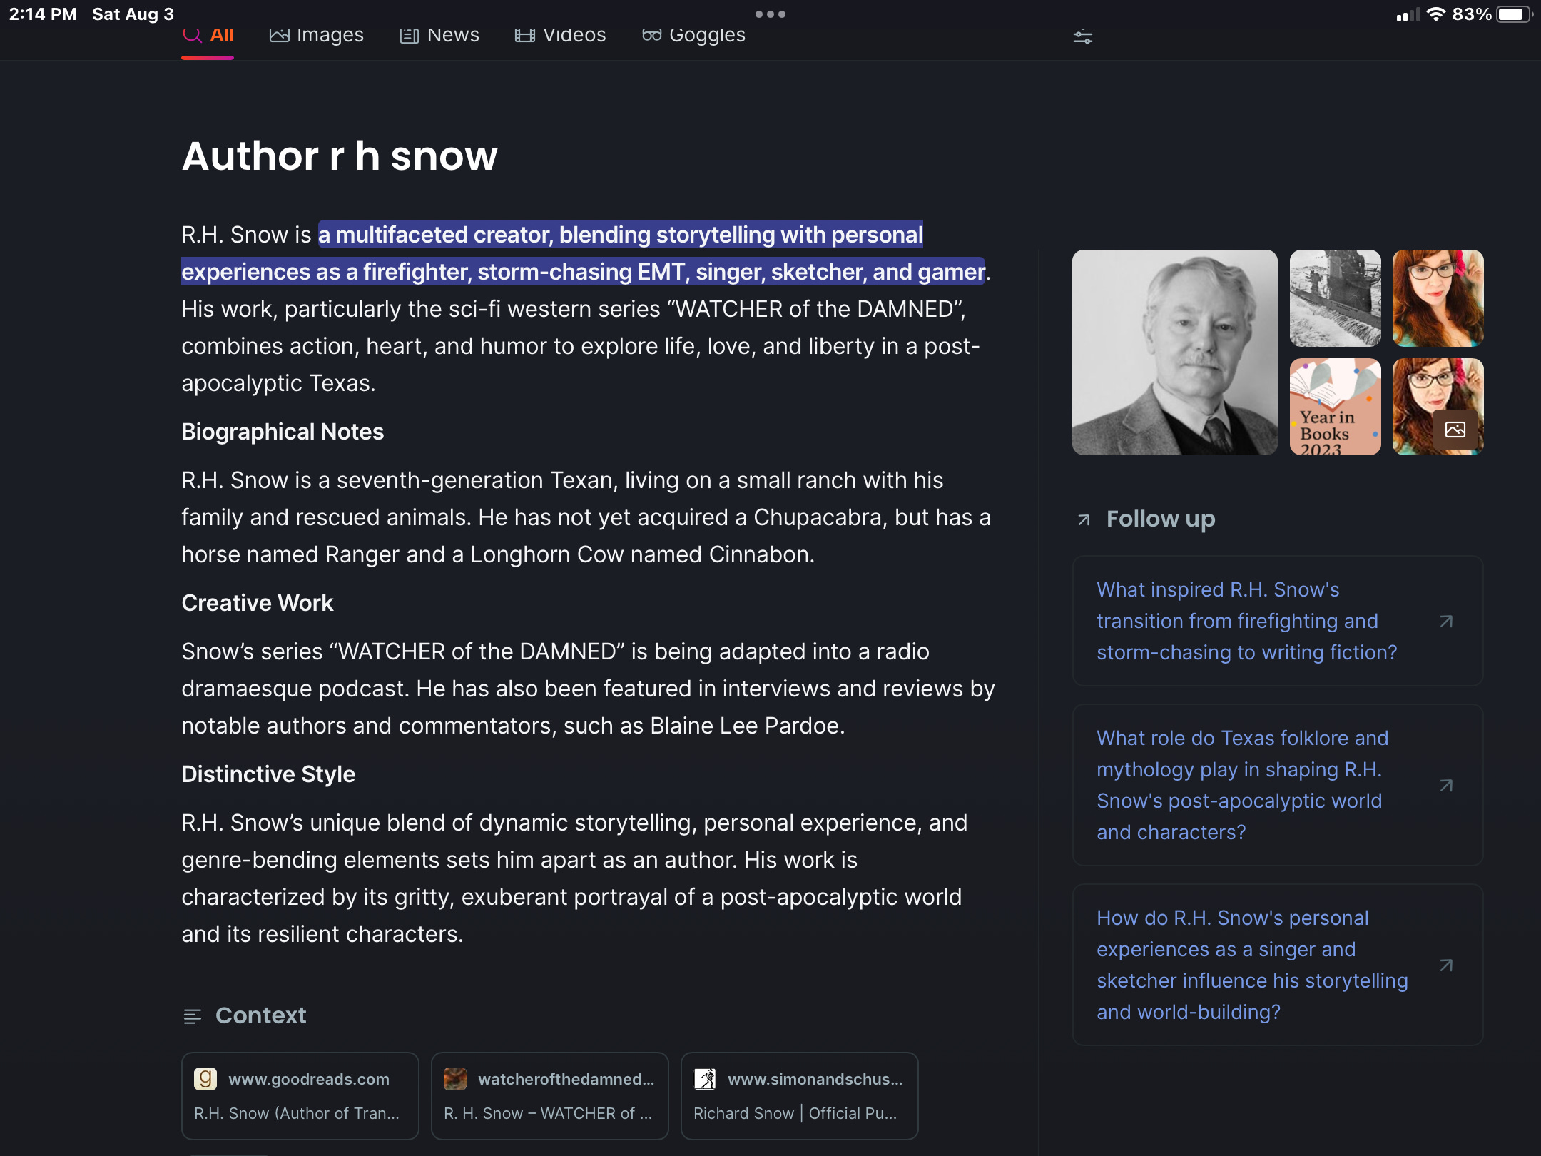Image resolution: width=1541 pixels, height=1156 pixels.
Task: Switch to the News tab
Action: coord(439,35)
